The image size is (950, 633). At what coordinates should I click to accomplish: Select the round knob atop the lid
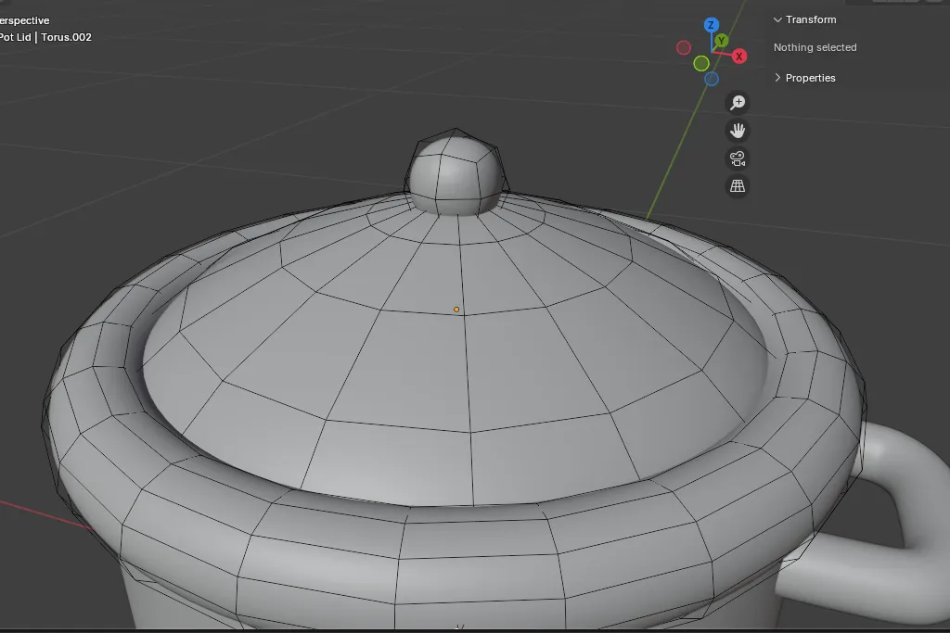(455, 171)
